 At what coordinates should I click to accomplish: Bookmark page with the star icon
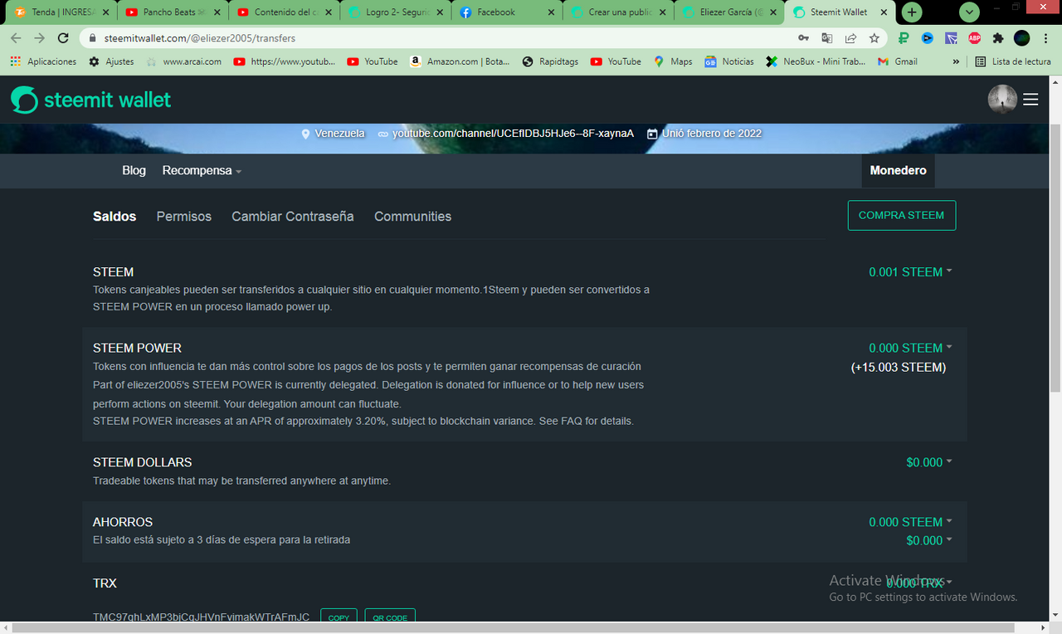[x=874, y=38]
